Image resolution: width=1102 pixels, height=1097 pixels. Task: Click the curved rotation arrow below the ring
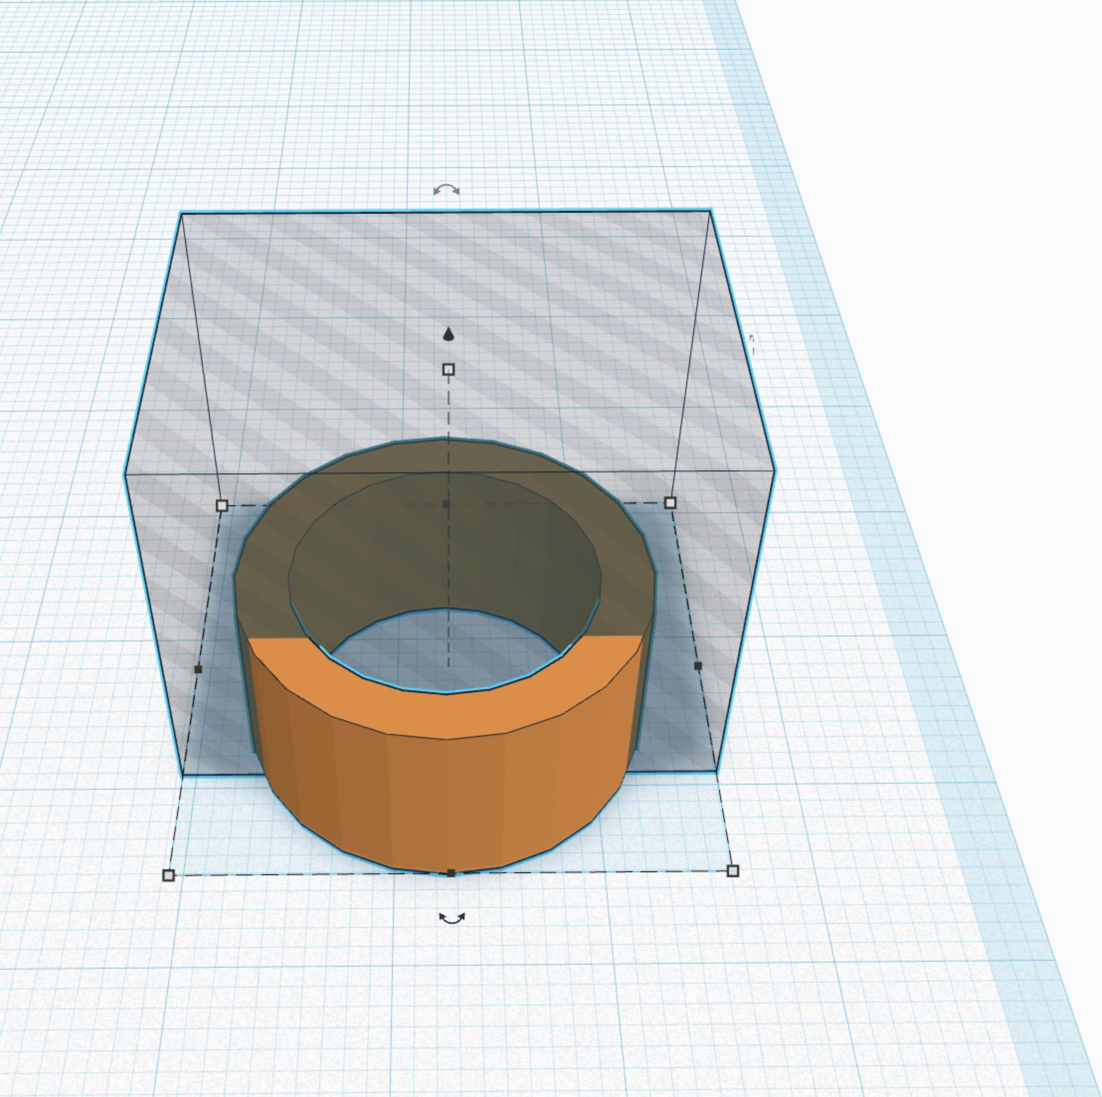[x=452, y=918]
